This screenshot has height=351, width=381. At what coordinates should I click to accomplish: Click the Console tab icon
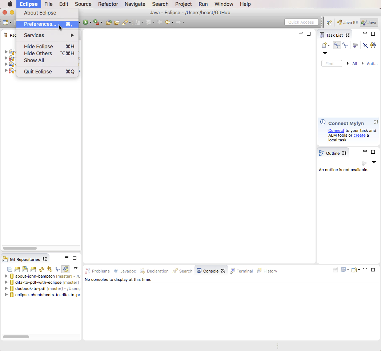click(x=199, y=271)
